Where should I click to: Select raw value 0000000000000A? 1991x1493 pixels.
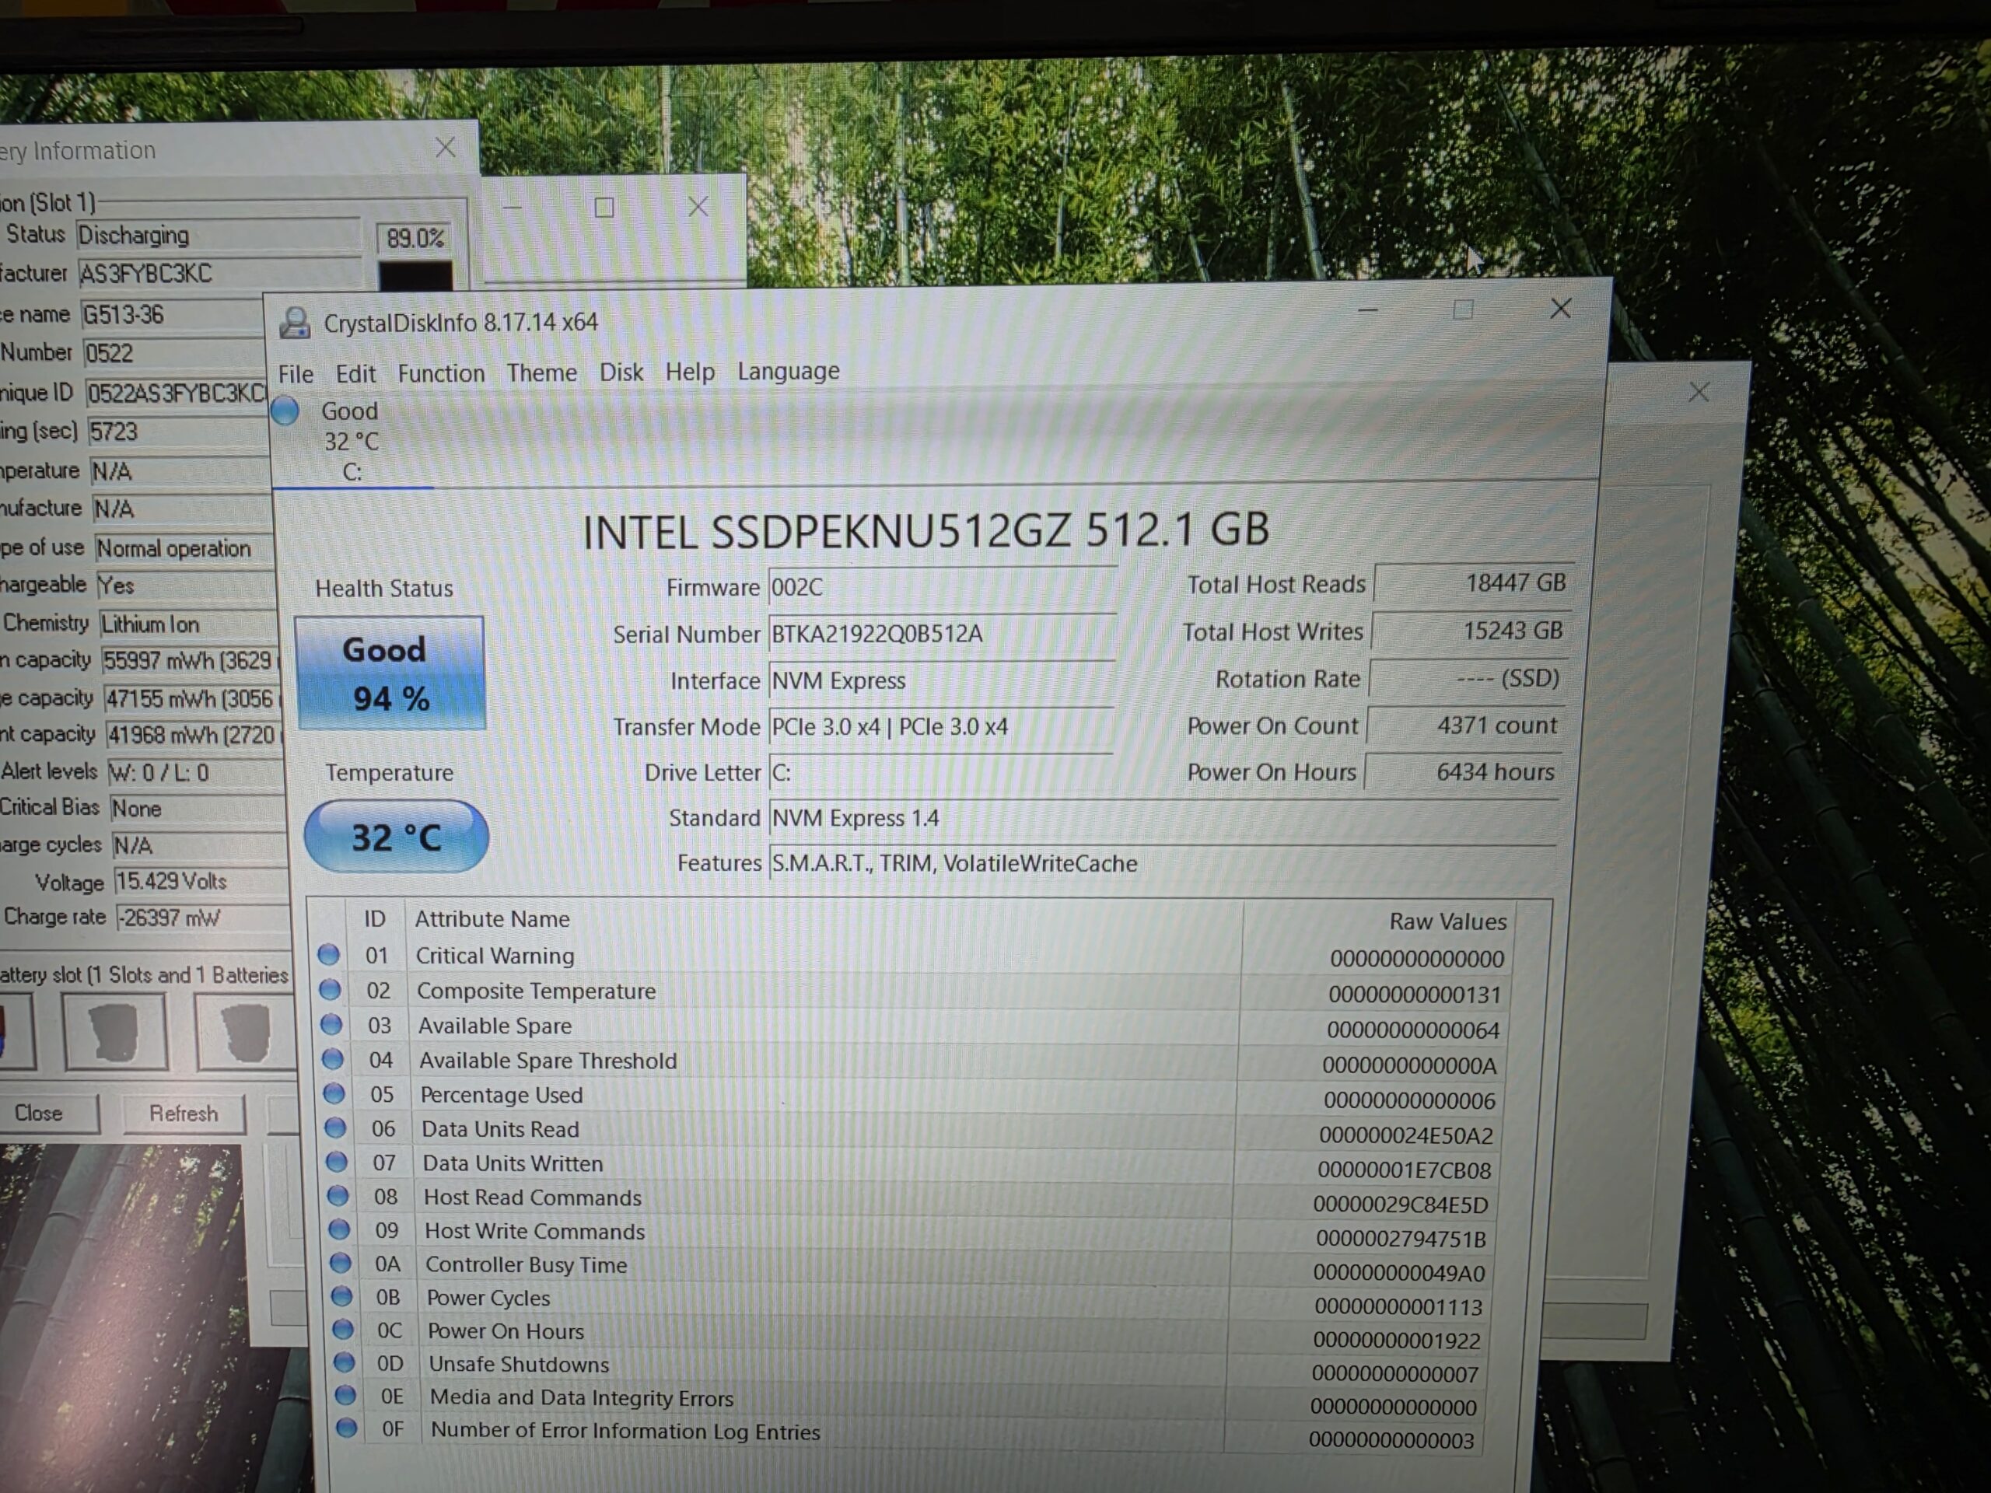click(x=1409, y=1065)
